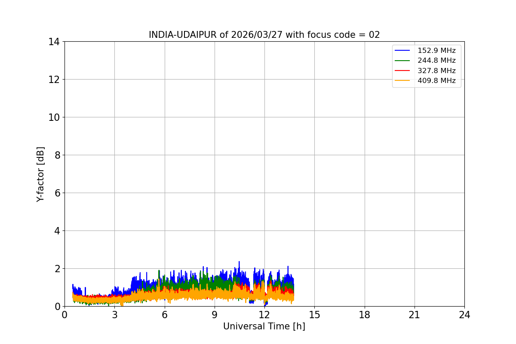Click the 3 tick on the time axis
The height and width of the screenshot is (344, 516).
(114, 315)
